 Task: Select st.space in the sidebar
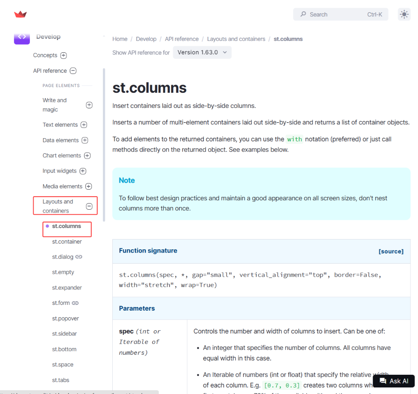click(x=62, y=365)
